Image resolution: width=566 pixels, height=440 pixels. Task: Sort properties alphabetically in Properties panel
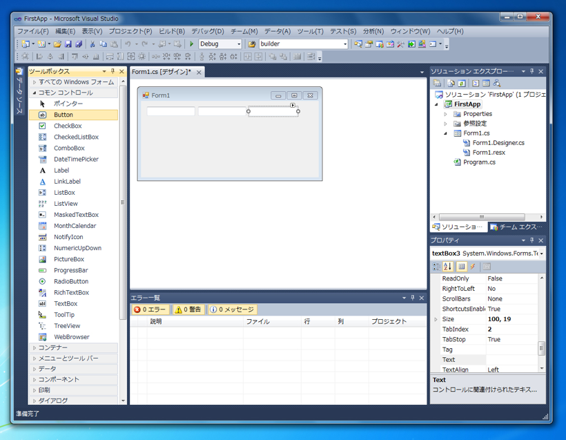tap(448, 266)
